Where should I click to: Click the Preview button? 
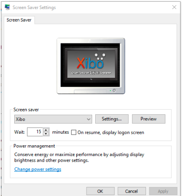click(x=149, y=119)
